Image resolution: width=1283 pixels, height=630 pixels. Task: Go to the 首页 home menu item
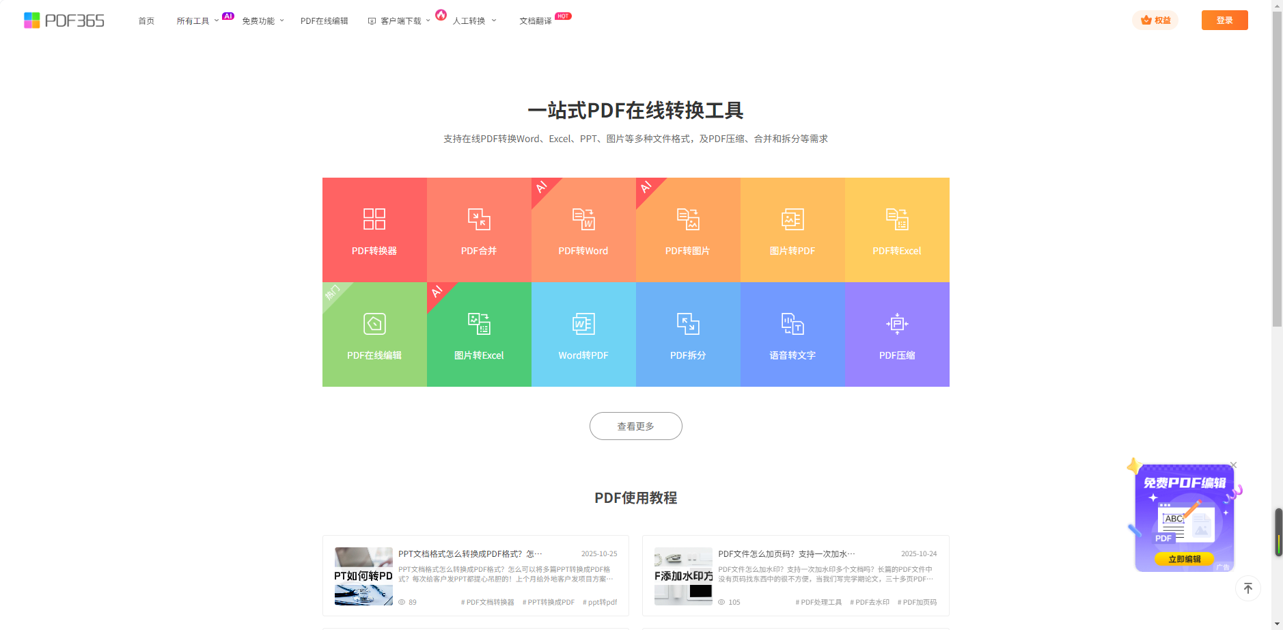(146, 21)
